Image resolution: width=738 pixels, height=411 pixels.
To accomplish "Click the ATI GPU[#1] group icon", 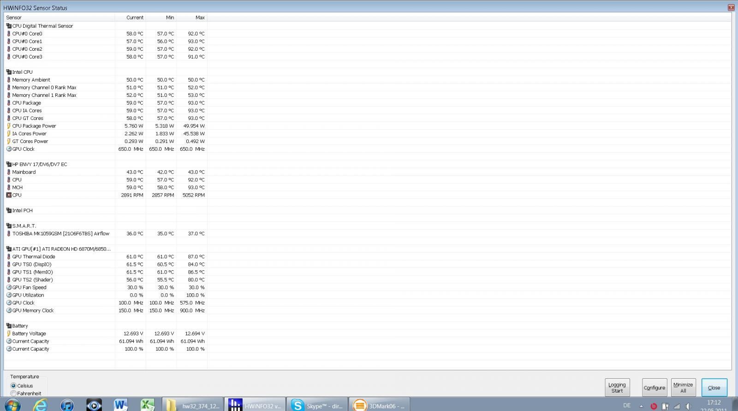I will [9, 249].
